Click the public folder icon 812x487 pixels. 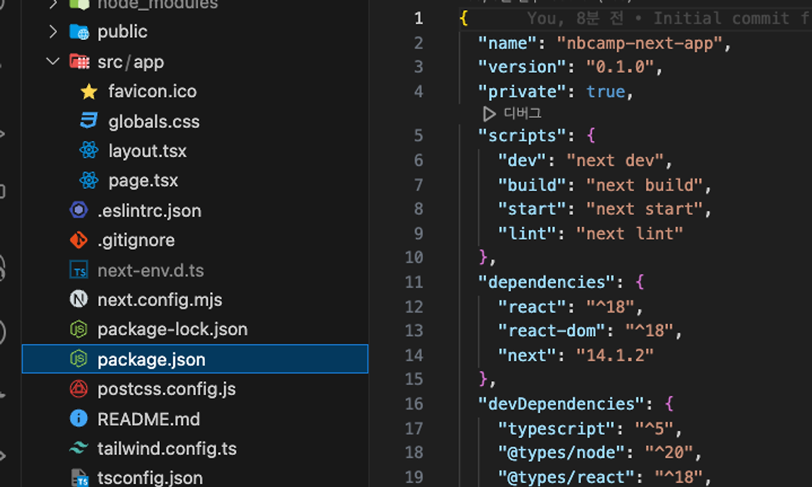point(79,32)
